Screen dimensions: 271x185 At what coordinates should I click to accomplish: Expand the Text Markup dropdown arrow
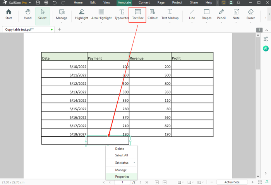(170, 22)
